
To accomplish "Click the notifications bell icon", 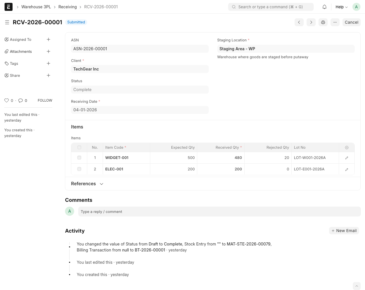I will (x=325, y=7).
